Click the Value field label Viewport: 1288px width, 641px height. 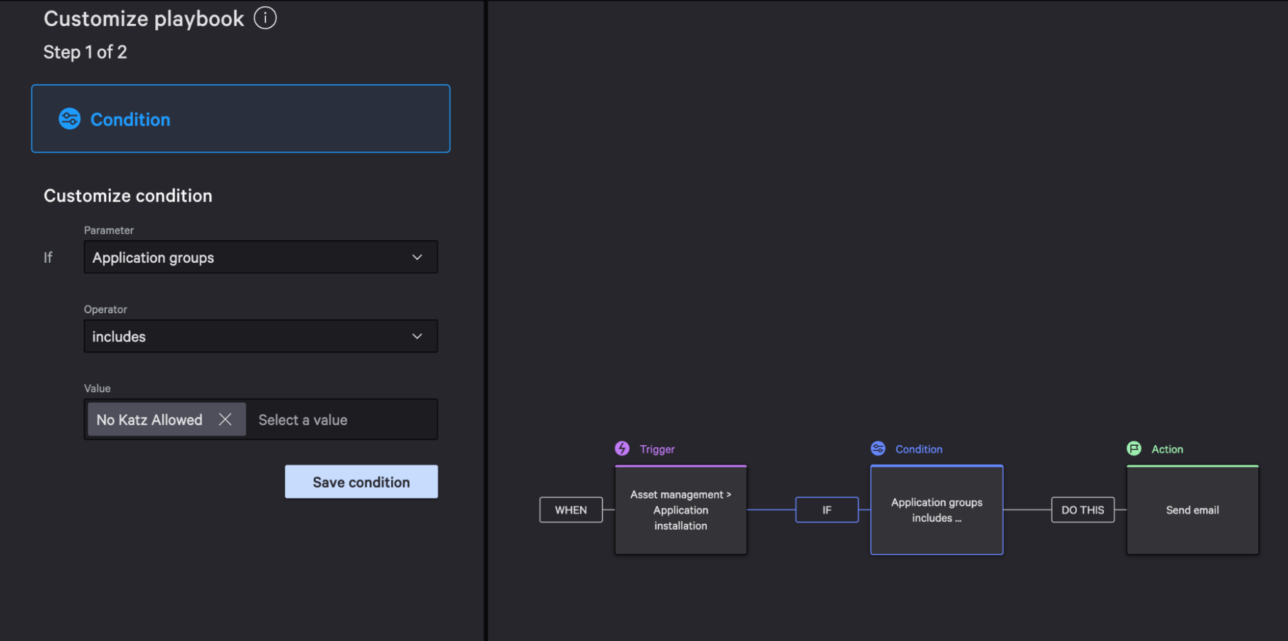pyautogui.click(x=97, y=388)
